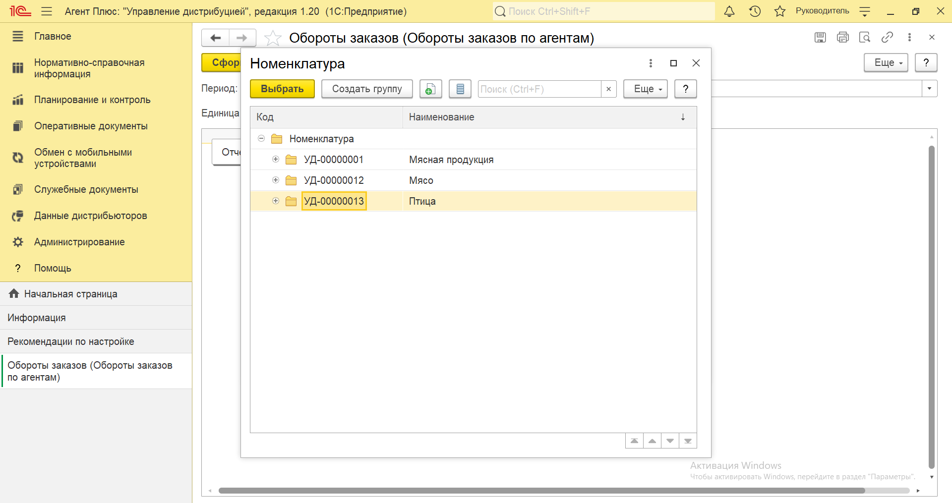Collapse the Номенклатура root folder
Screen dimensions: 952x503
[x=261, y=138]
